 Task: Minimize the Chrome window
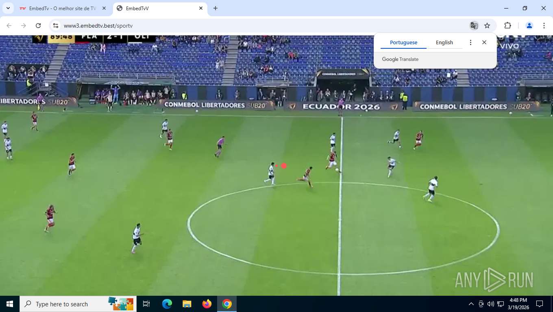click(506, 8)
